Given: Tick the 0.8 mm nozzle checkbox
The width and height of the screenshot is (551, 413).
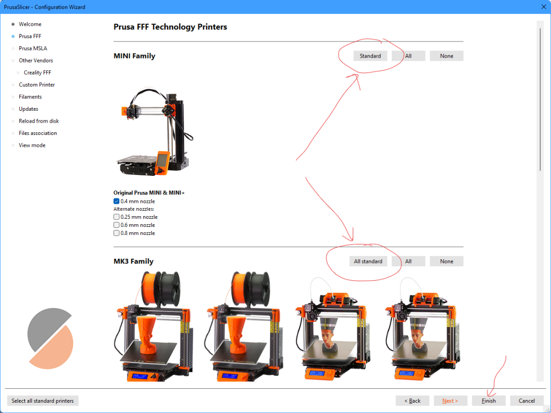Looking at the screenshot, I should (117, 233).
